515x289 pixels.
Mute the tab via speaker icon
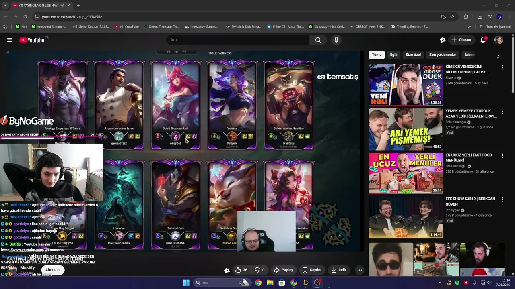(x=62, y=6)
